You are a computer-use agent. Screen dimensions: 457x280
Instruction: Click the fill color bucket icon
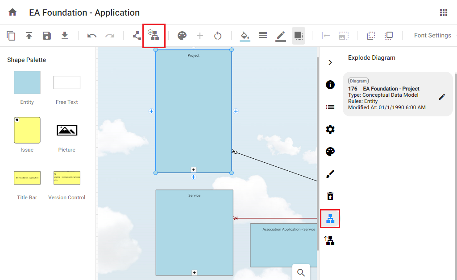245,36
